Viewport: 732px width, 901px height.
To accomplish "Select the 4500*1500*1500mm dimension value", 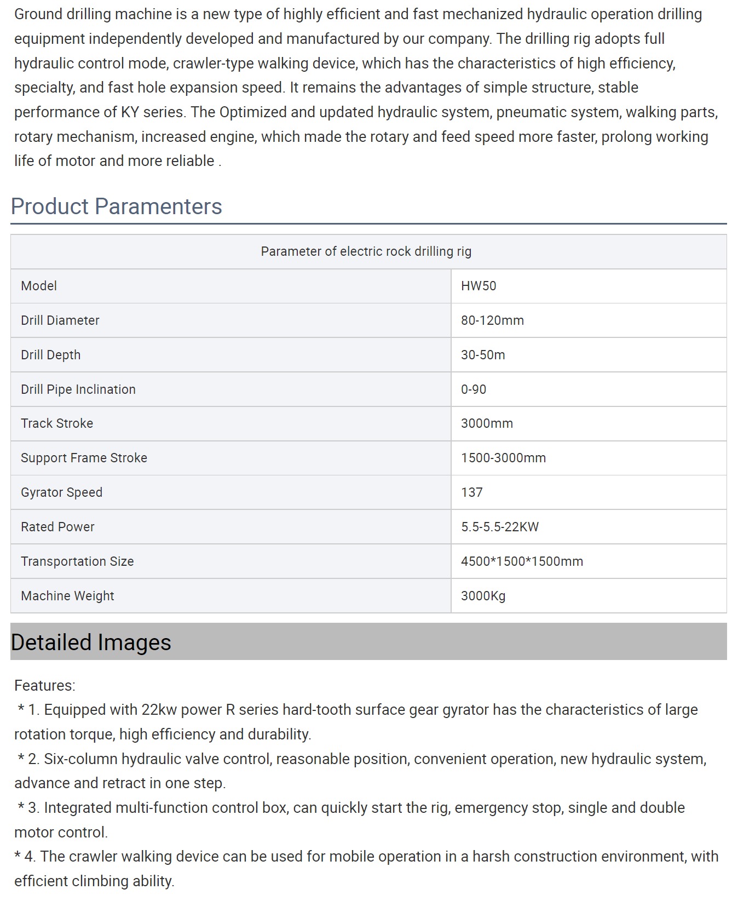I will (x=522, y=561).
